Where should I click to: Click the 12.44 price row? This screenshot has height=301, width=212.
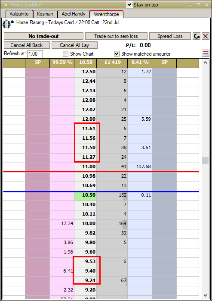tap(101, 82)
